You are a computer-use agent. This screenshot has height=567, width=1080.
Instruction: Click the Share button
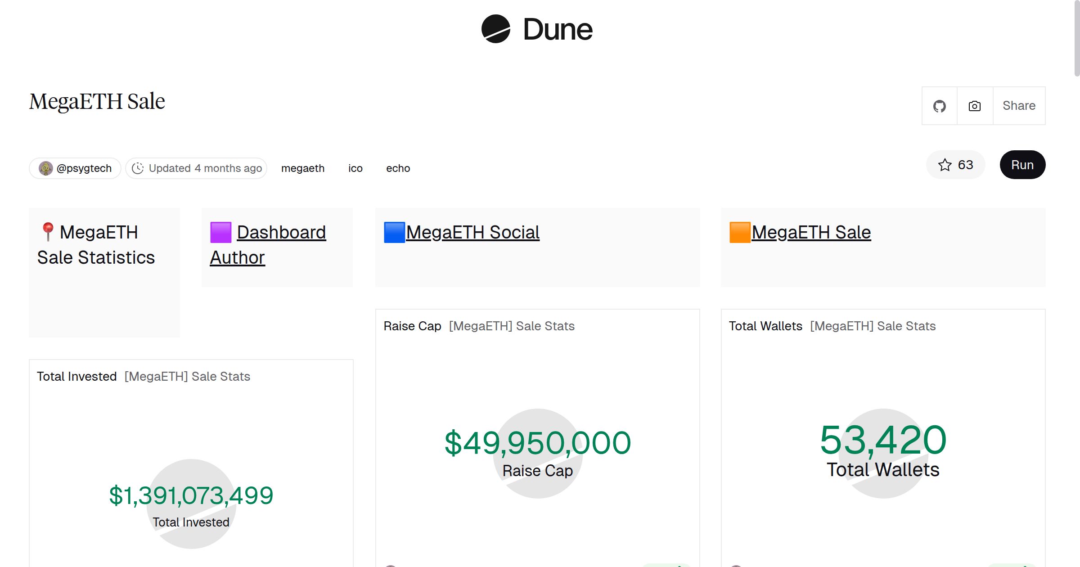(1018, 106)
